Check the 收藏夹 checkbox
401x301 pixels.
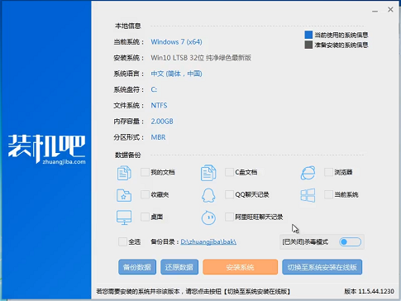point(145,194)
